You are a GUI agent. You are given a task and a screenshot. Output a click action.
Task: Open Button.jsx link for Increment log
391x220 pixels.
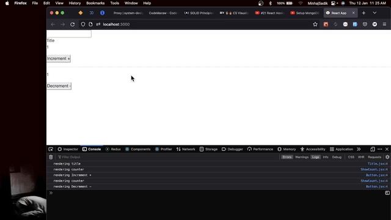pyautogui.click(x=376, y=175)
